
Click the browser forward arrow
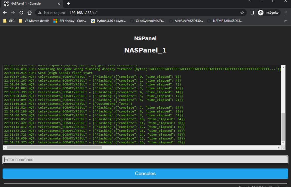pyautogui.click(x=13, y=13)
